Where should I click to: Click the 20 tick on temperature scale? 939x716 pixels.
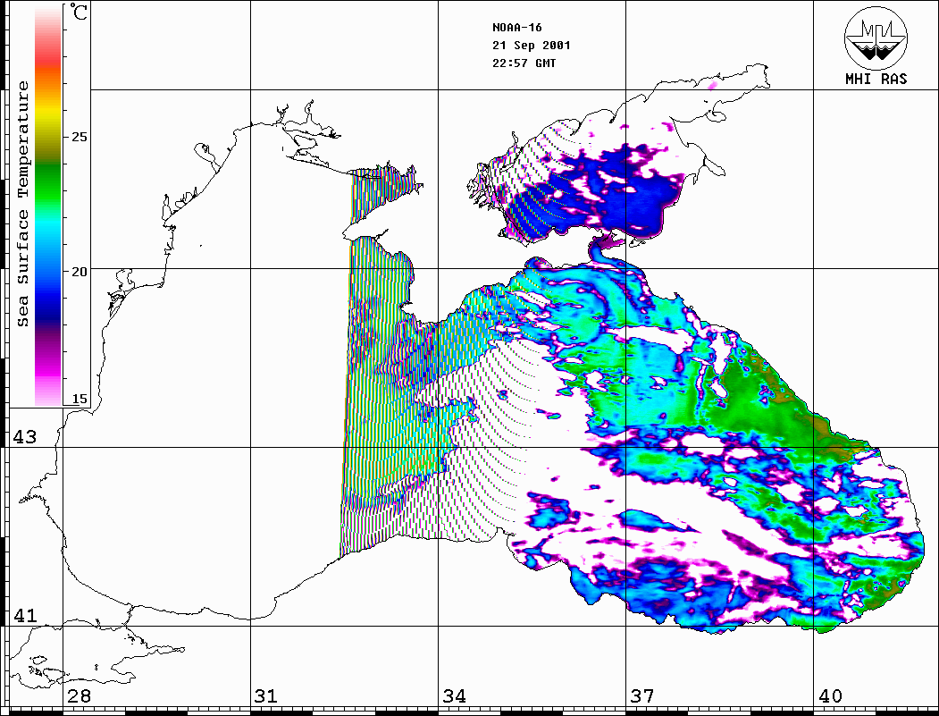pos(79,272)
